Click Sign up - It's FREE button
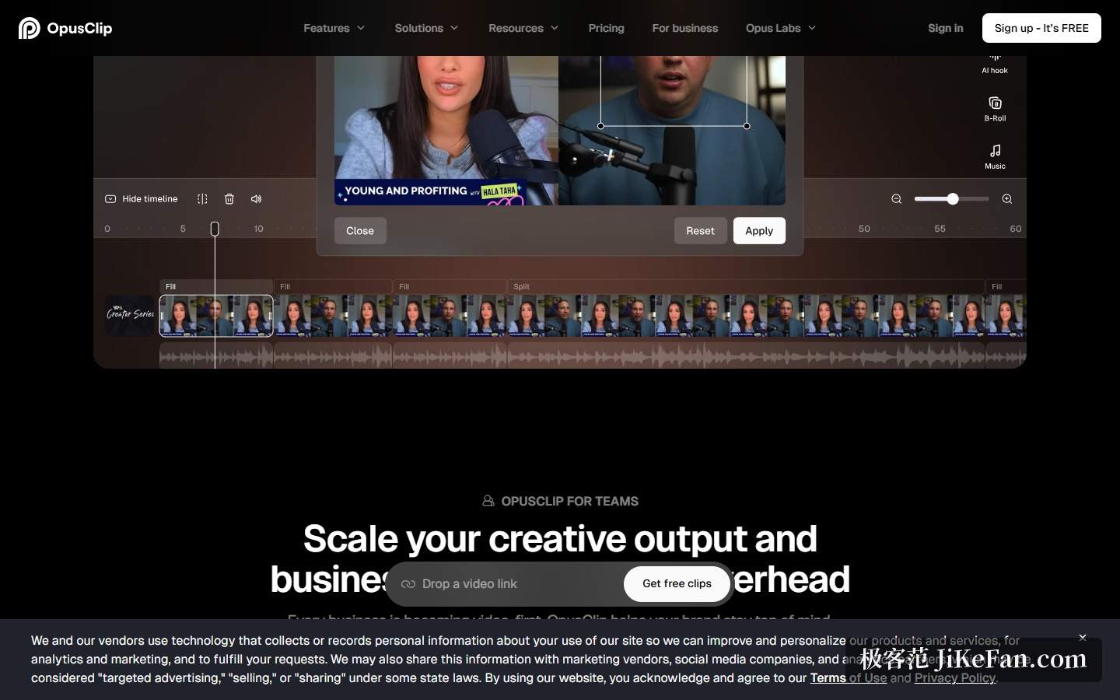Image resolution: width=1120 pixels, height=700 pixels. 1041,28
